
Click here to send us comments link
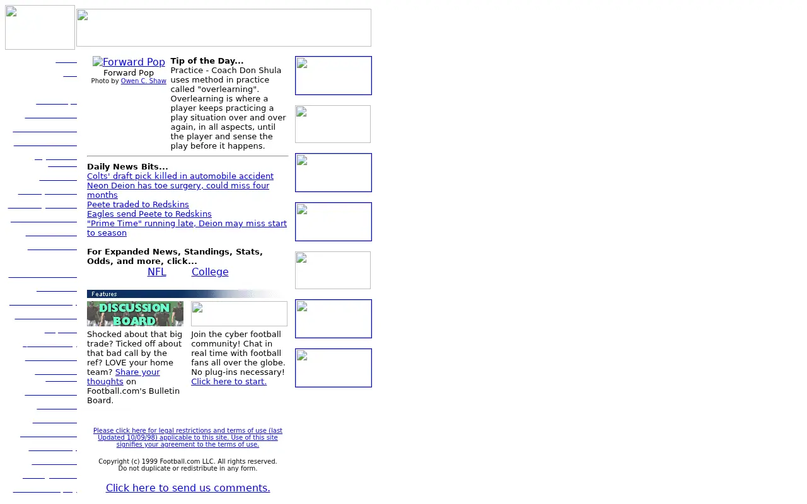[x=188, y=488]
